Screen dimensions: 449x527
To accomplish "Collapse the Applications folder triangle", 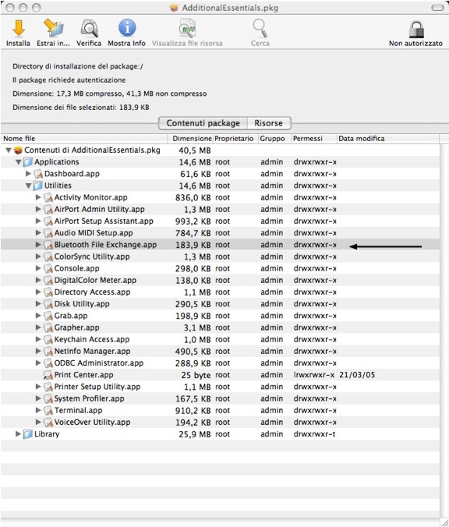I will click(x=19, y=162).
